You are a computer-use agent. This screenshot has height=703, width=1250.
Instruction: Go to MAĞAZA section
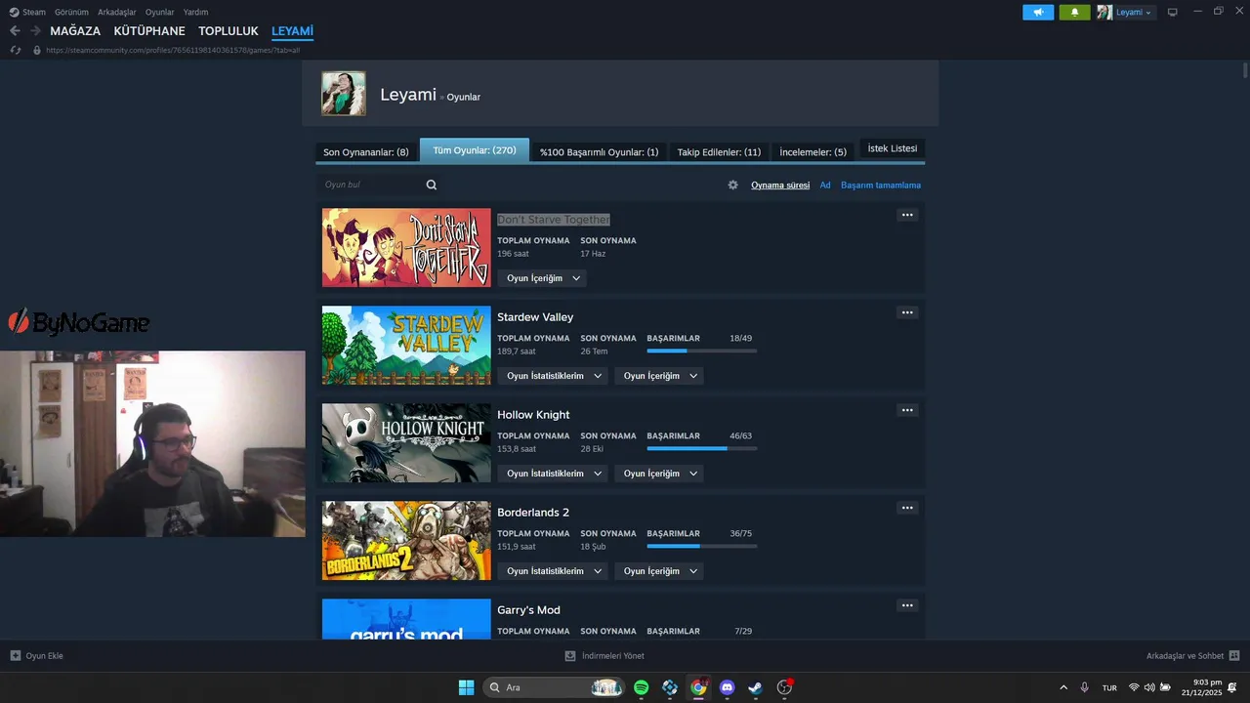pos(75,31)
